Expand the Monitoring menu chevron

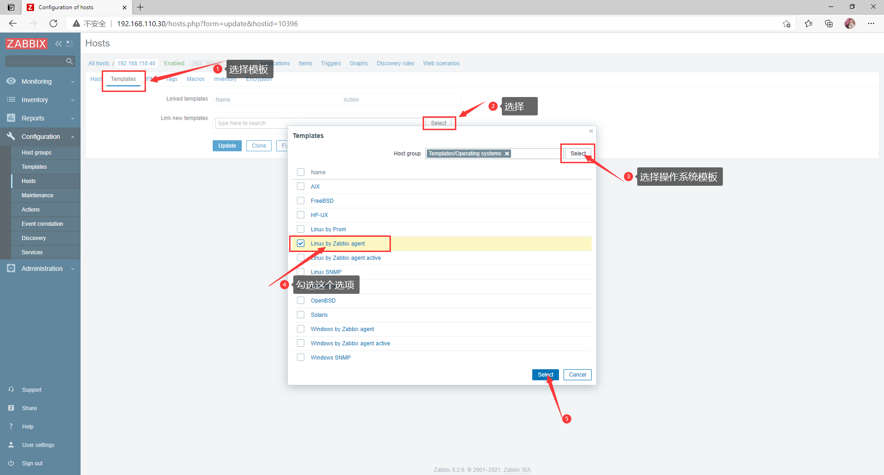(73, 82)
